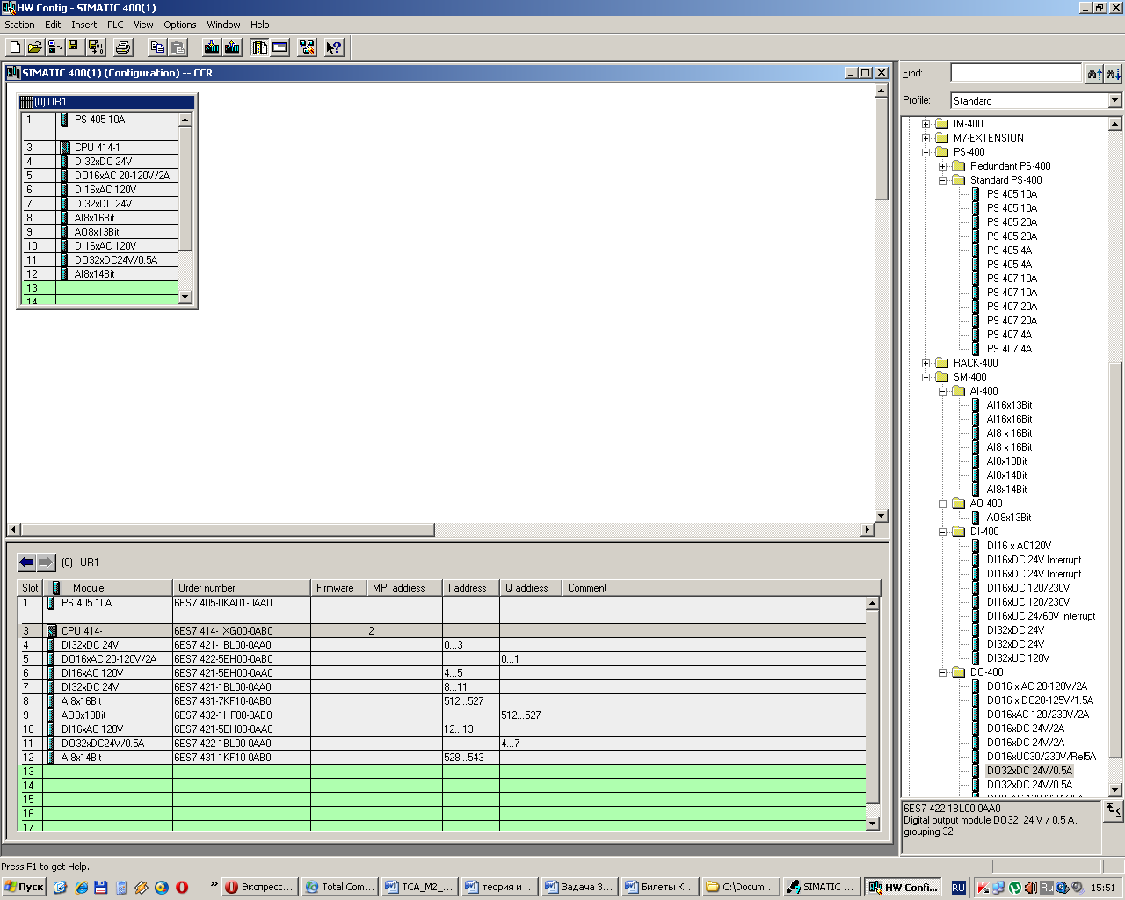Open the Help menu
This screenshot has height=900, width=1125.
(260, 25)
